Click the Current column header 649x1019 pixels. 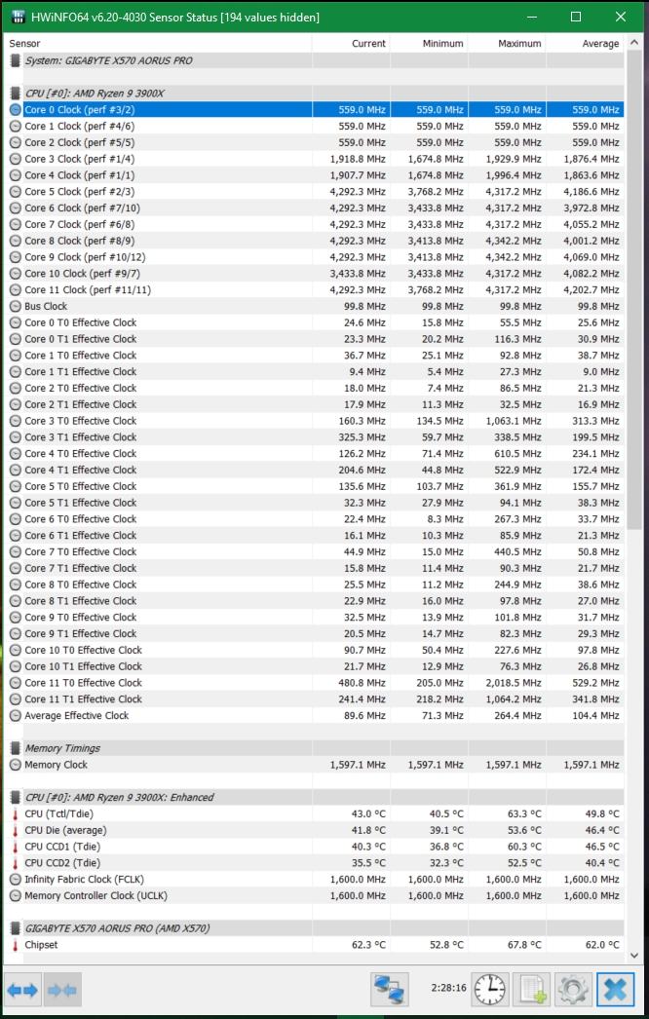[368, 44]
